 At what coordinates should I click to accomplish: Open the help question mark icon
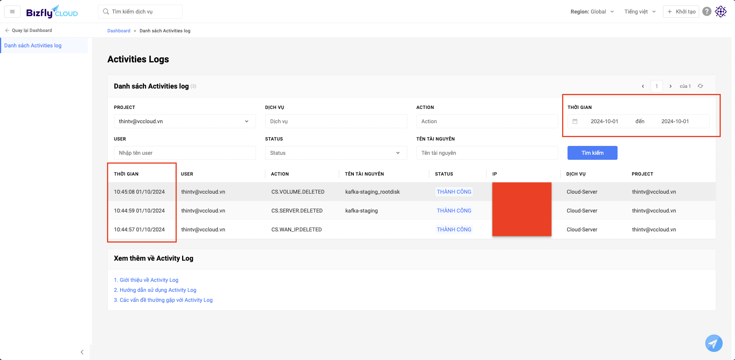tap(707, 12)
